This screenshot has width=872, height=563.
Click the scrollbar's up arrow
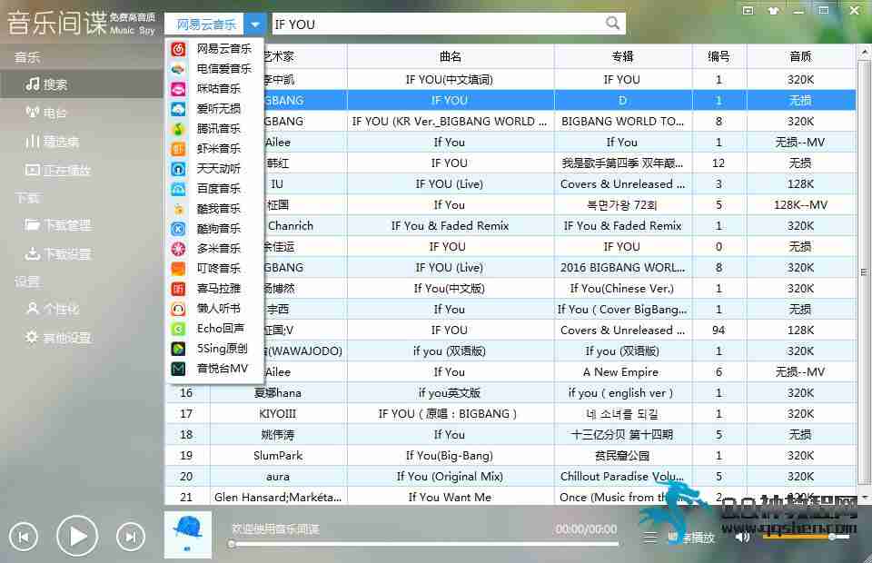click(864, 52)
